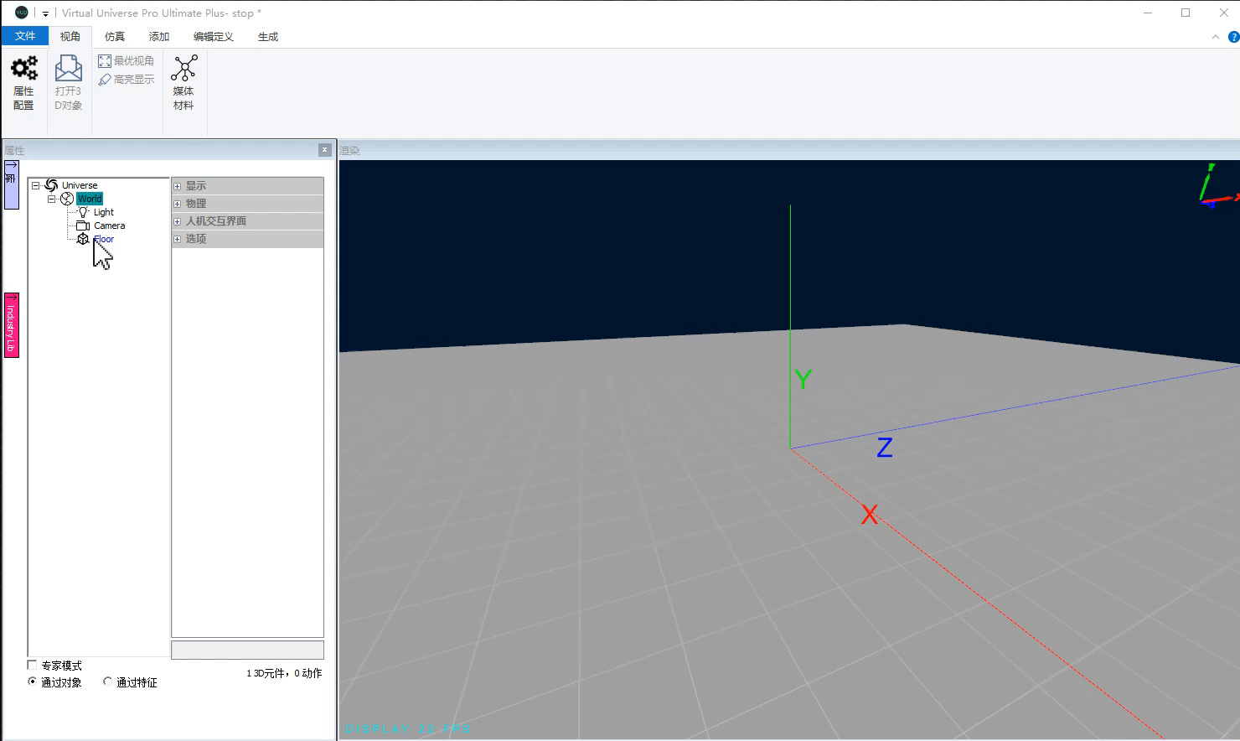
Task: Click the 打开3D对象 envelope icon
Action: click(68, 68)
